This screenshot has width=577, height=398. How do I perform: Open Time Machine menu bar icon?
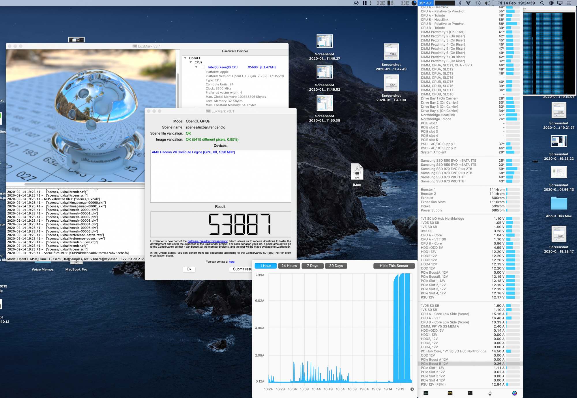tap(478, 3)
